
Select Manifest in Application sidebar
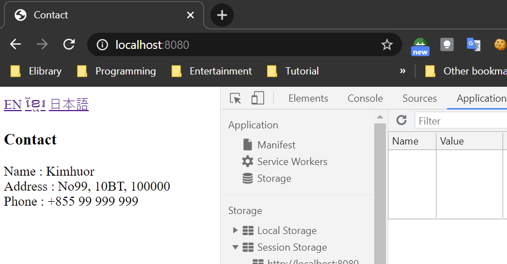click(276, 145)
